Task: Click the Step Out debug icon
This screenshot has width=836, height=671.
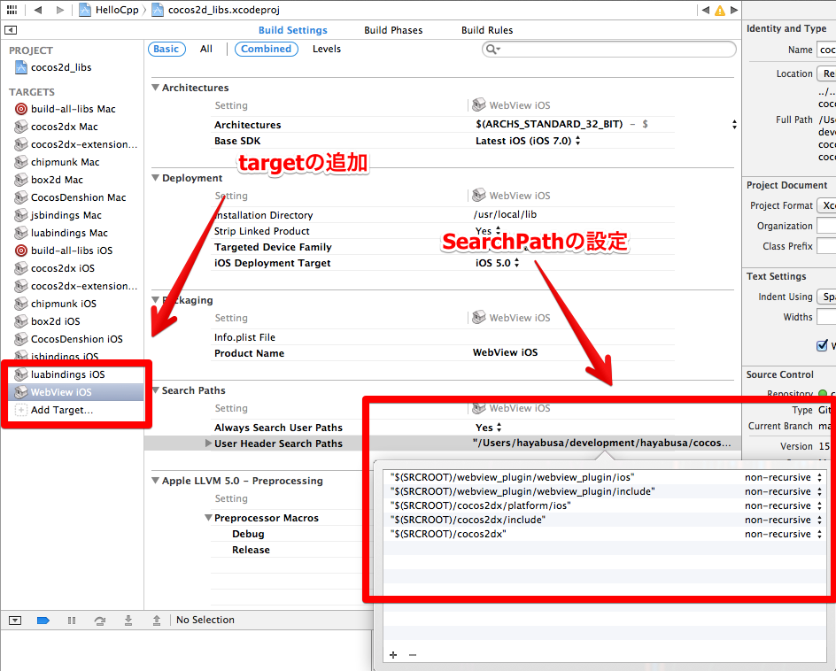Action: pyautogui.click(x=157, y=621)
